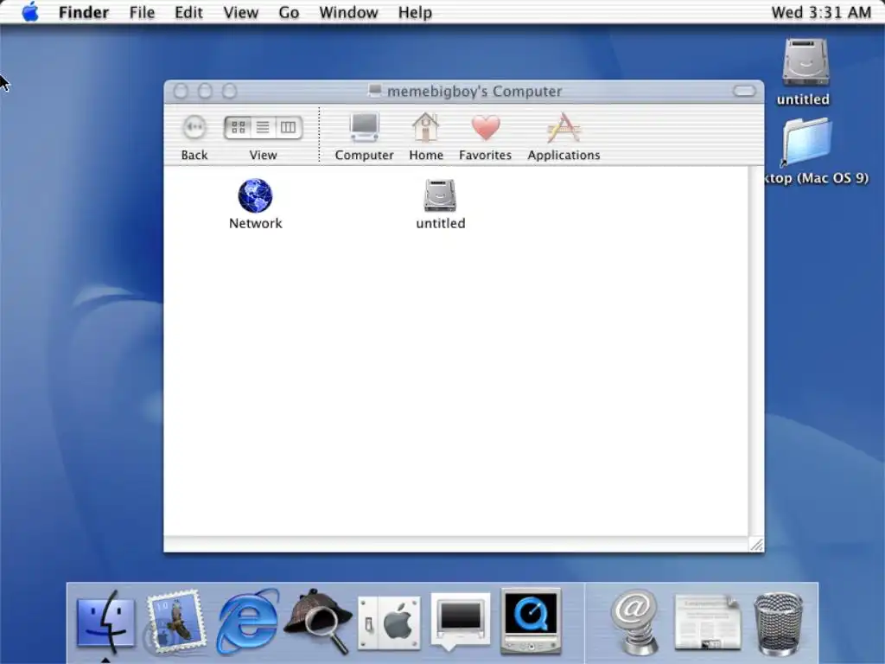Viewport: 885px width, 664px height.
Task: Launch Mail from the Dock
Action: (176, 622)
